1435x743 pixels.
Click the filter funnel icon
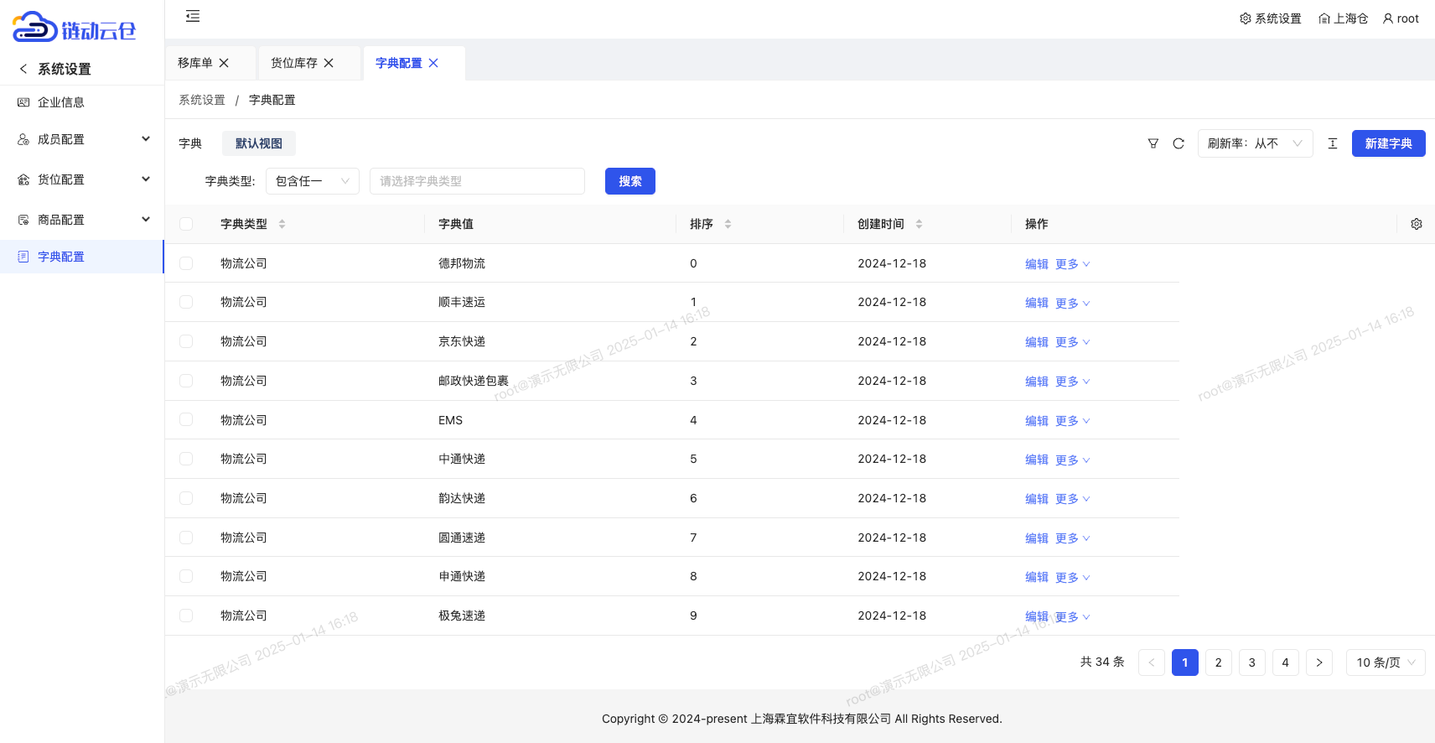[1153, 143]
